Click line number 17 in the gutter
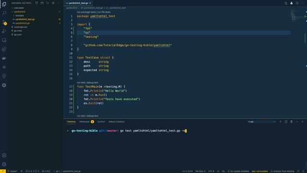The width and height of the screenshot is (307, 173). [71, 86]
